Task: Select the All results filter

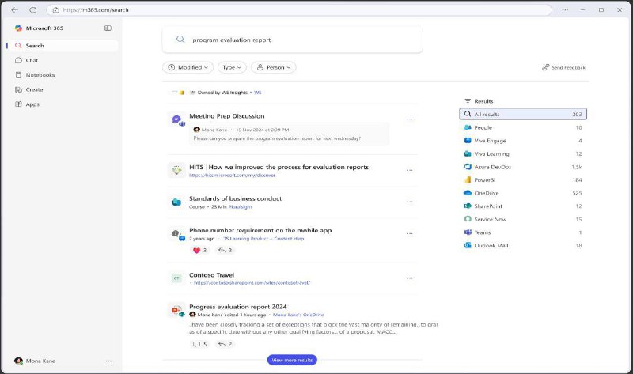Action: click(x=523, y=114)
